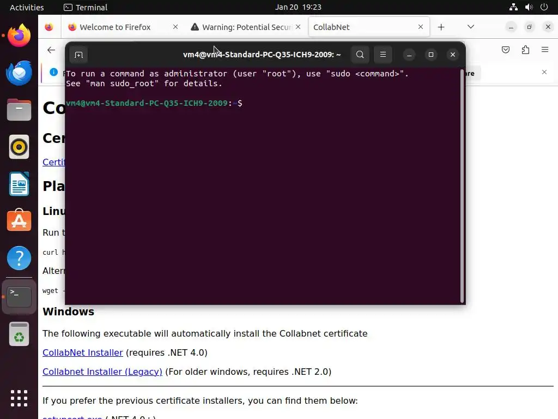Viewport: 558px width, 419px height.
Task: Open search in Terminal header
Action: tap(360, 55)
